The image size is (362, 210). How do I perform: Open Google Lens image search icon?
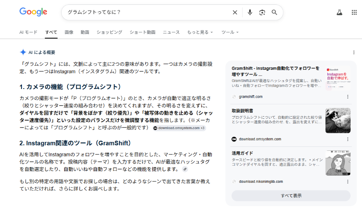tap(262, 12)
